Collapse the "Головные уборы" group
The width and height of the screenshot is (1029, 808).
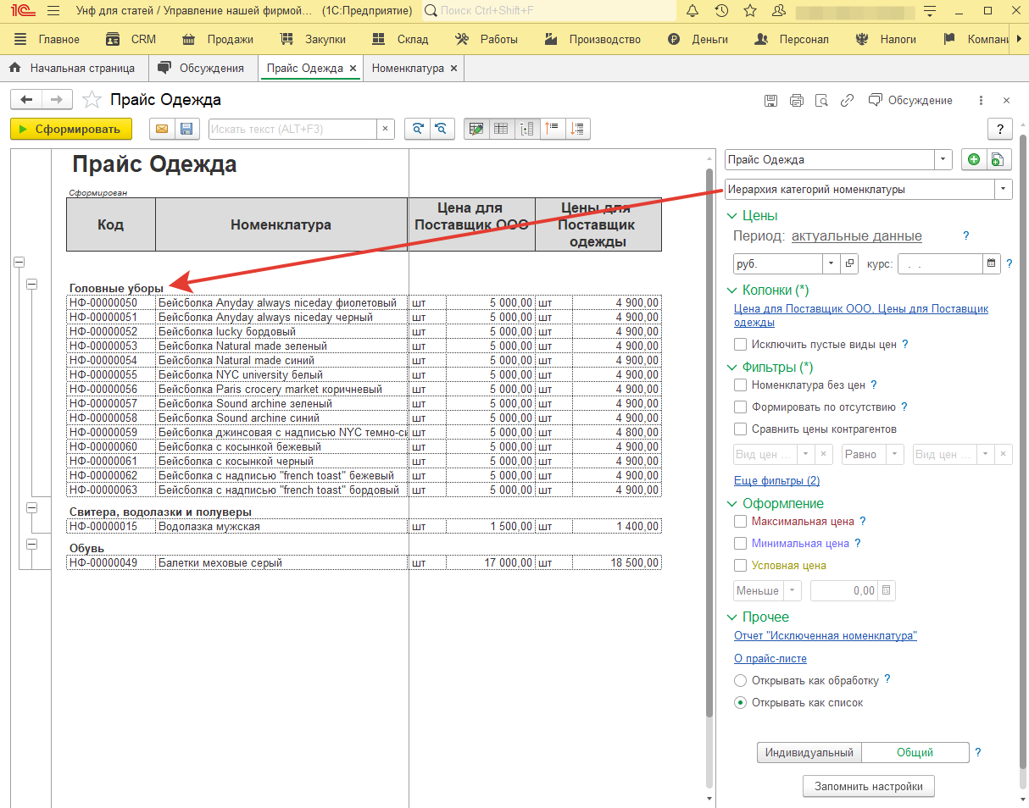tap(32, 285)
